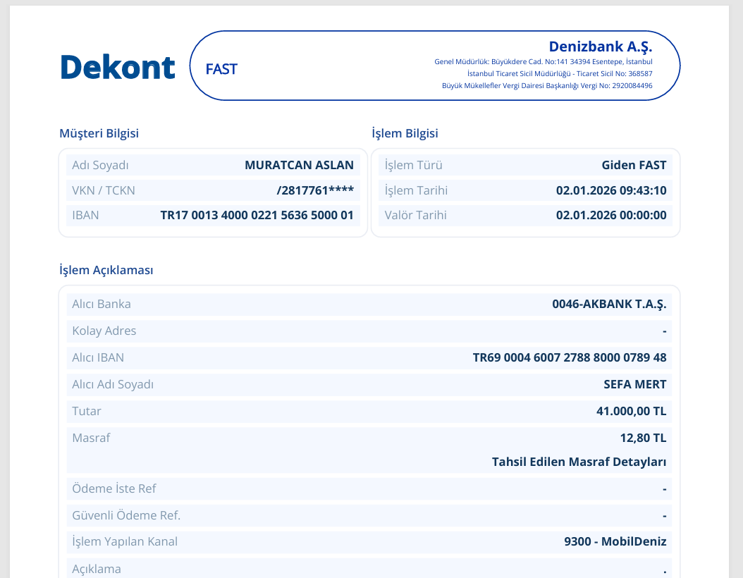
Task: Select the value 0046-AKBANK T.A.Ş.
Action: click(x=609, y=304)
